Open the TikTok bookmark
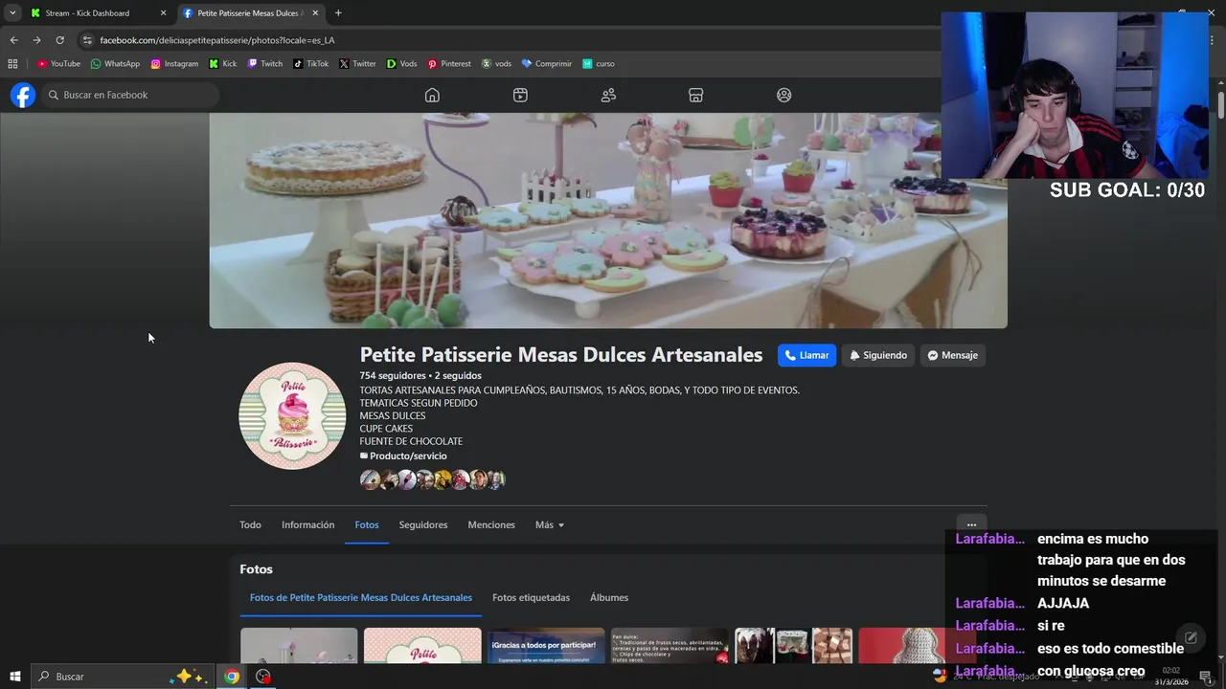1226x689 pixels. coord(310,64)
